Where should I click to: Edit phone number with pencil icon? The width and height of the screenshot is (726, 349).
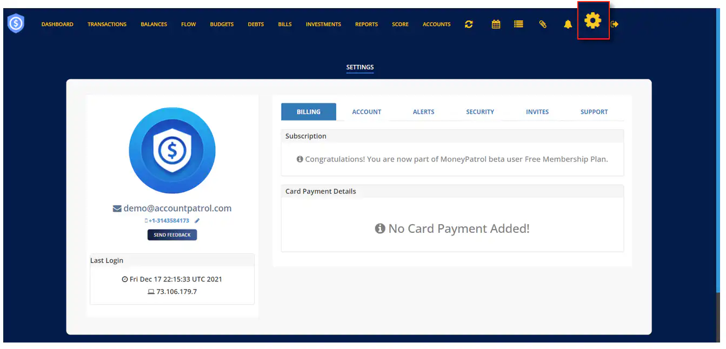click(197, 221)
